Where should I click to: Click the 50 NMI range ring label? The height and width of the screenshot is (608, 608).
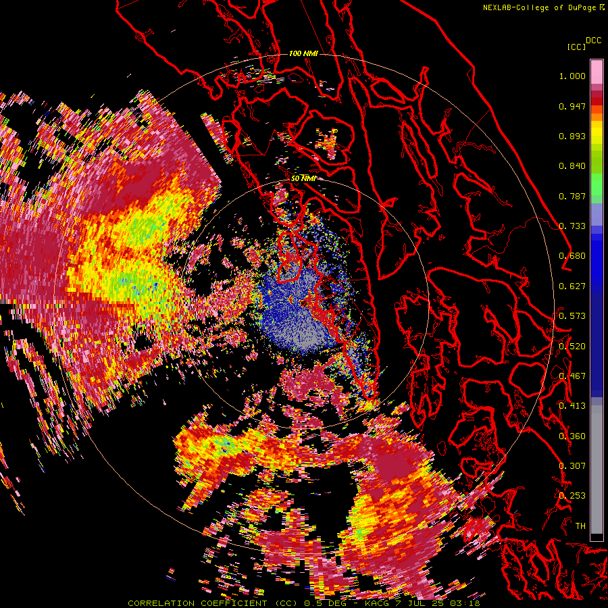[x=303, y=179]
